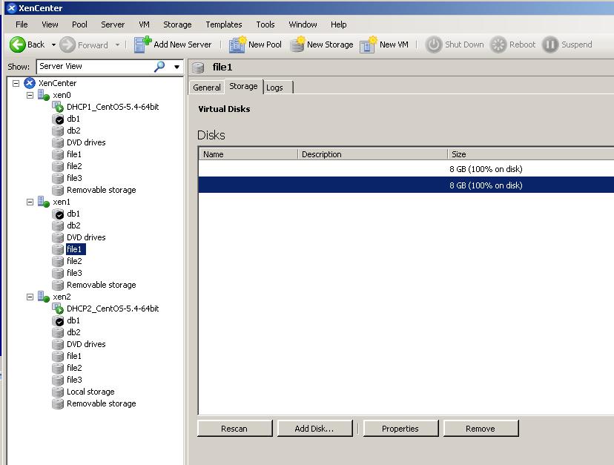
Task: Collapse the xen1 server node
Action: 30,202
